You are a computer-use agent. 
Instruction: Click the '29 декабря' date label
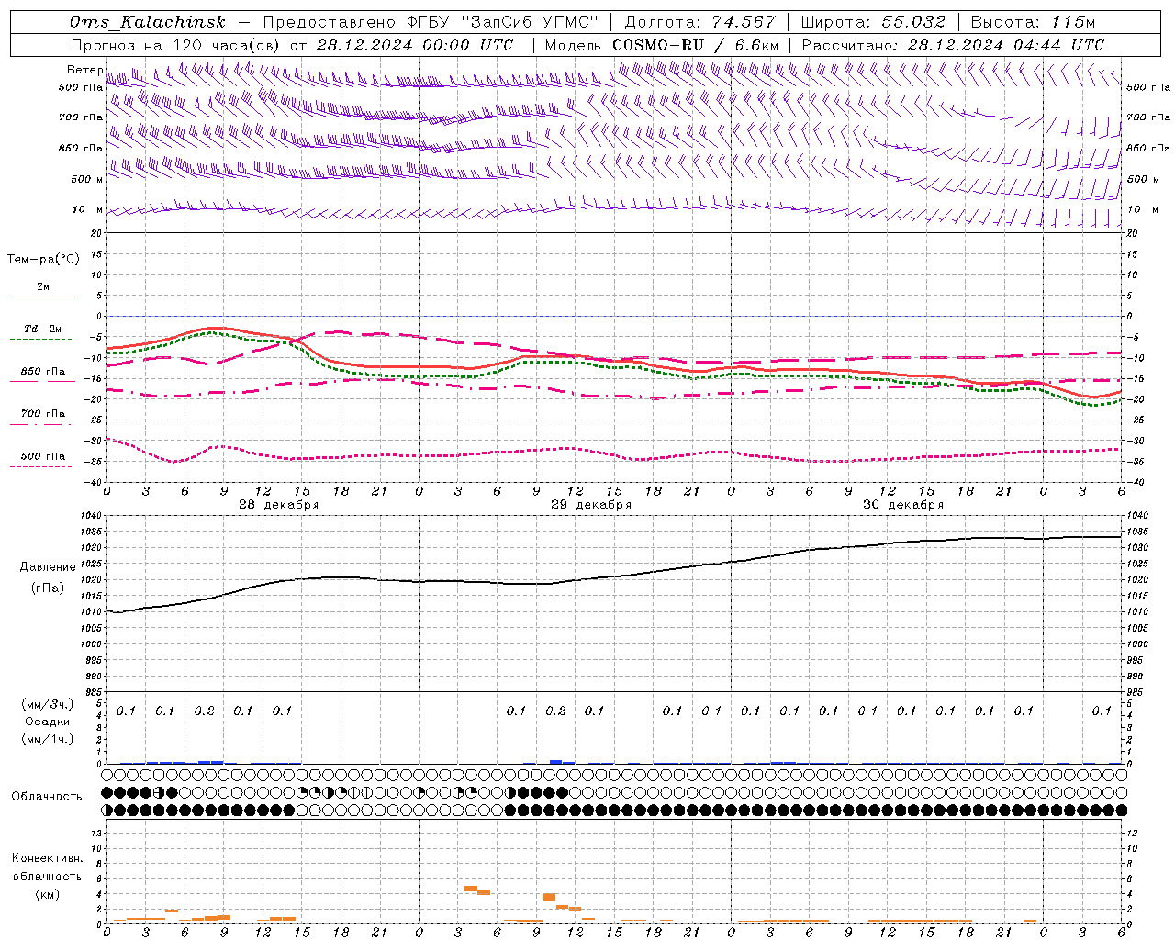tap(591, 505)
